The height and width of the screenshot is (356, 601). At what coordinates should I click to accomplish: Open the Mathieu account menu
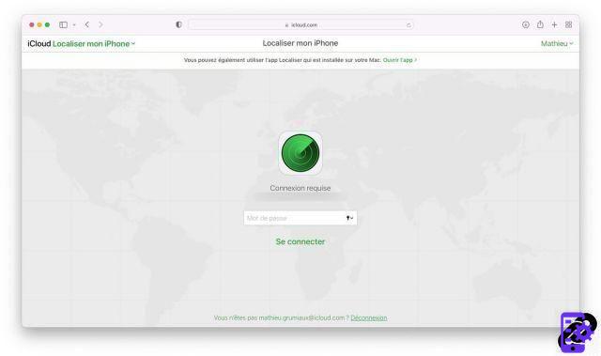(557, 44)
